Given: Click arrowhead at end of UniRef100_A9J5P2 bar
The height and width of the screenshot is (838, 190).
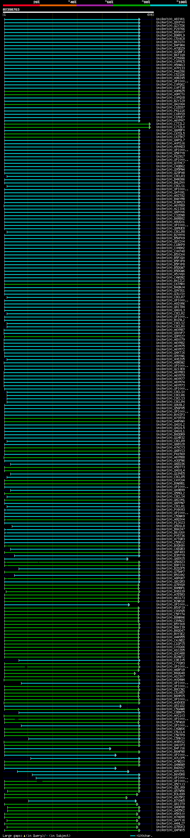Looking at the screenshot, I should [127, 798].
